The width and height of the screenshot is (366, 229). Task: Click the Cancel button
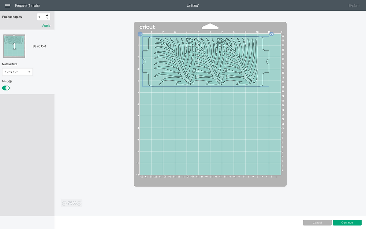pyautogui.click(x=317, y=223)
